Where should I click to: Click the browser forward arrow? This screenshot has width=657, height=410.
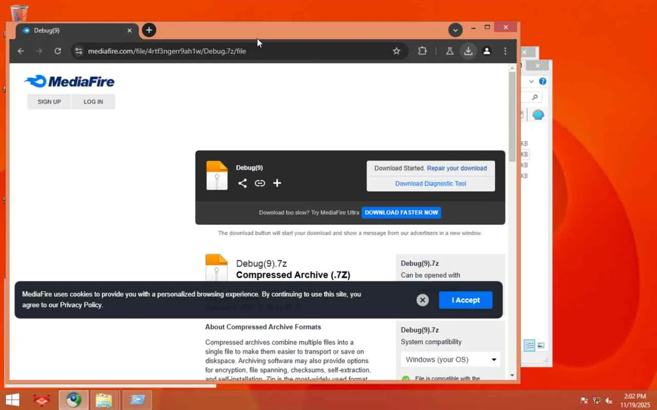click(x=39, y=51)
